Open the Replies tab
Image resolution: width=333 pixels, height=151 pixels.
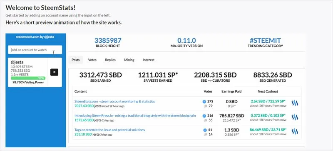click(x=110, y=60)
